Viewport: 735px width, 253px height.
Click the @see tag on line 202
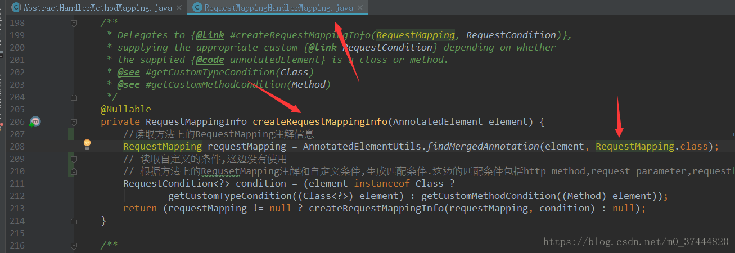click(128, 72)
